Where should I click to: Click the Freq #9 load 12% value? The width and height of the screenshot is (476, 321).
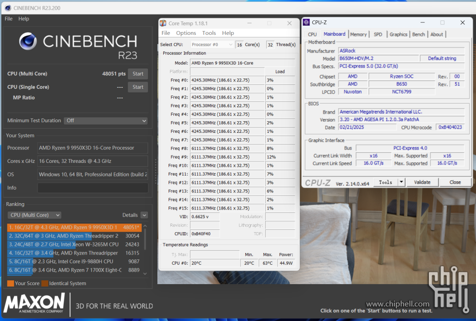pos(280,157)
